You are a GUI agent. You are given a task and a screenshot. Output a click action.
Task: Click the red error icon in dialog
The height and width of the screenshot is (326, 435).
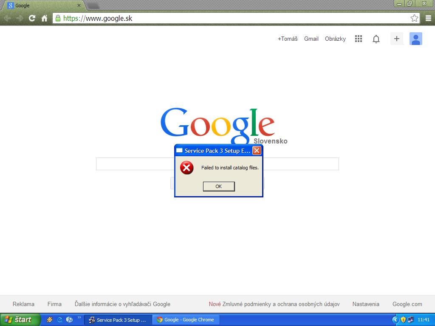pyautogui.click(x=187, y=168)
